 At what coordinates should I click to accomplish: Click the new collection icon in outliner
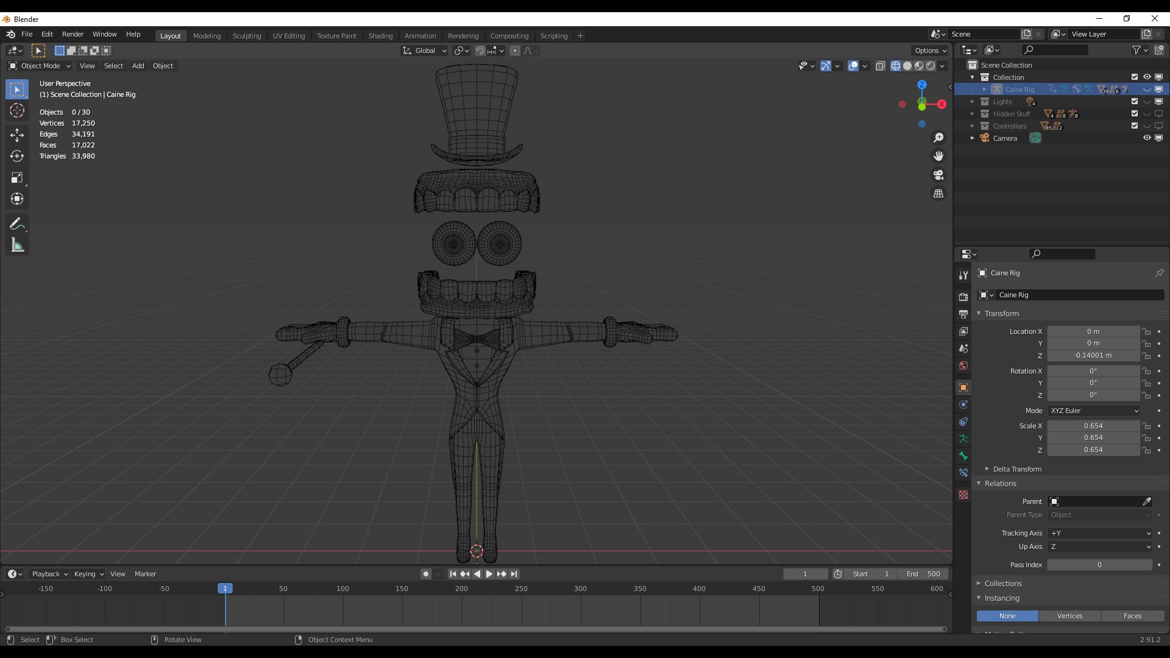point(1159,50)
